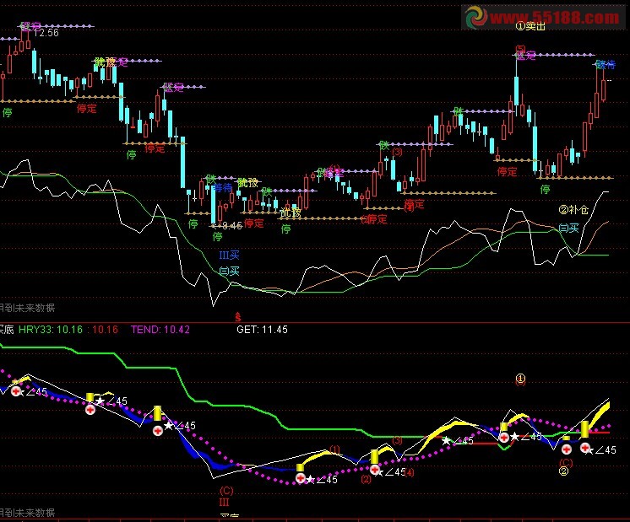This screenshot has width=630, height=522.
Task: Click the red $ marker above the indicator header
Action: pos(238,317)
